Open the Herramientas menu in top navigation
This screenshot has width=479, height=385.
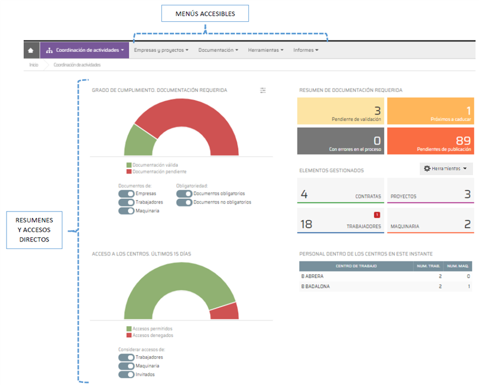coord(266,51)
